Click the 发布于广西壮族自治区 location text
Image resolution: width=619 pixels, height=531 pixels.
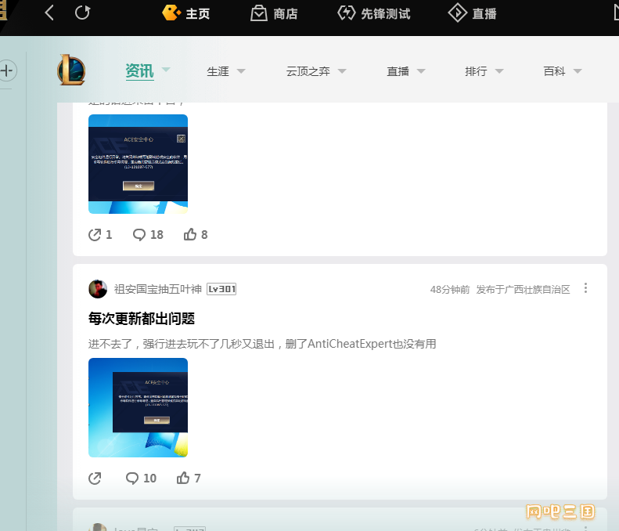(x=523, y=290)
